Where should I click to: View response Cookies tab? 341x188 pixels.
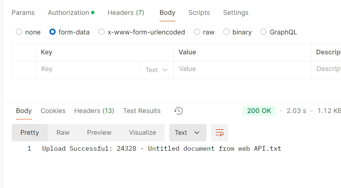53,111
